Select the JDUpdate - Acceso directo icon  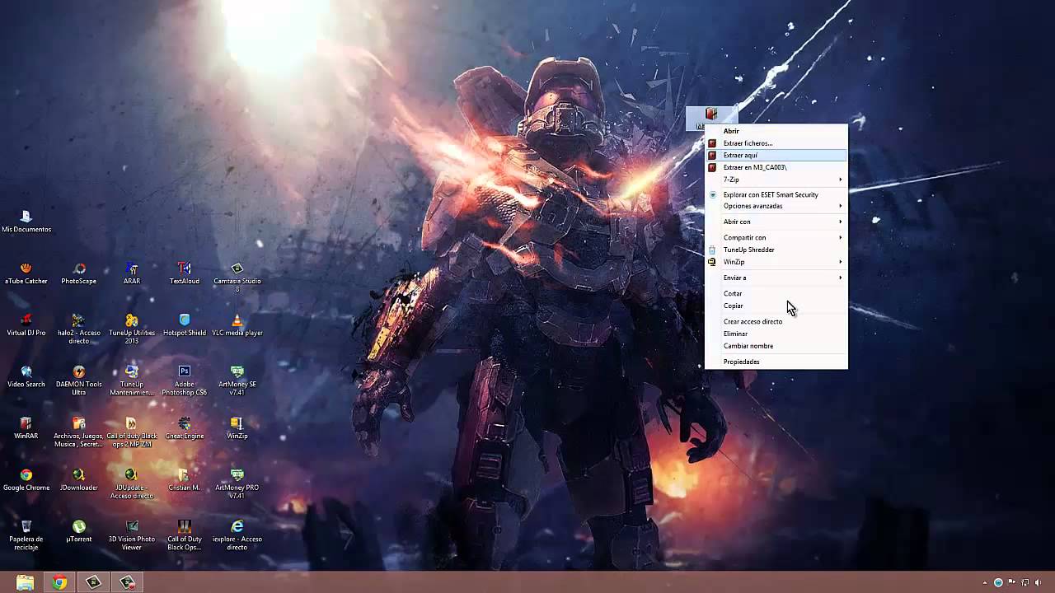[132, 483]
